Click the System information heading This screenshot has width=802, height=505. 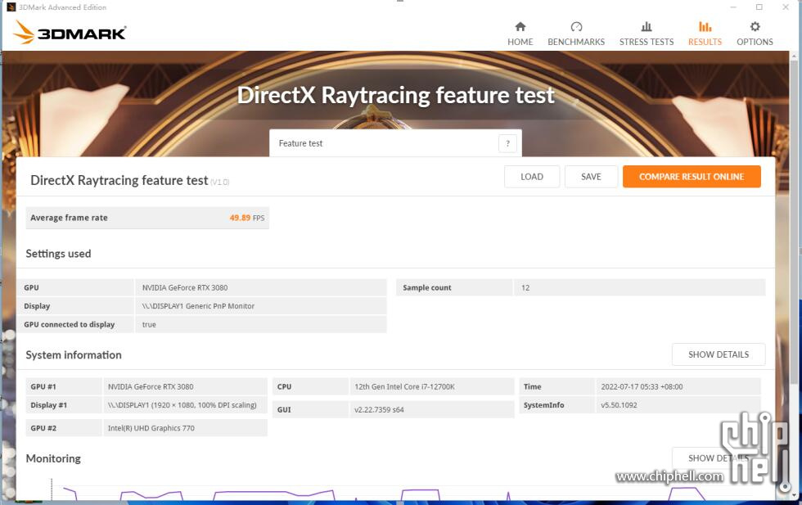(74, 355)
